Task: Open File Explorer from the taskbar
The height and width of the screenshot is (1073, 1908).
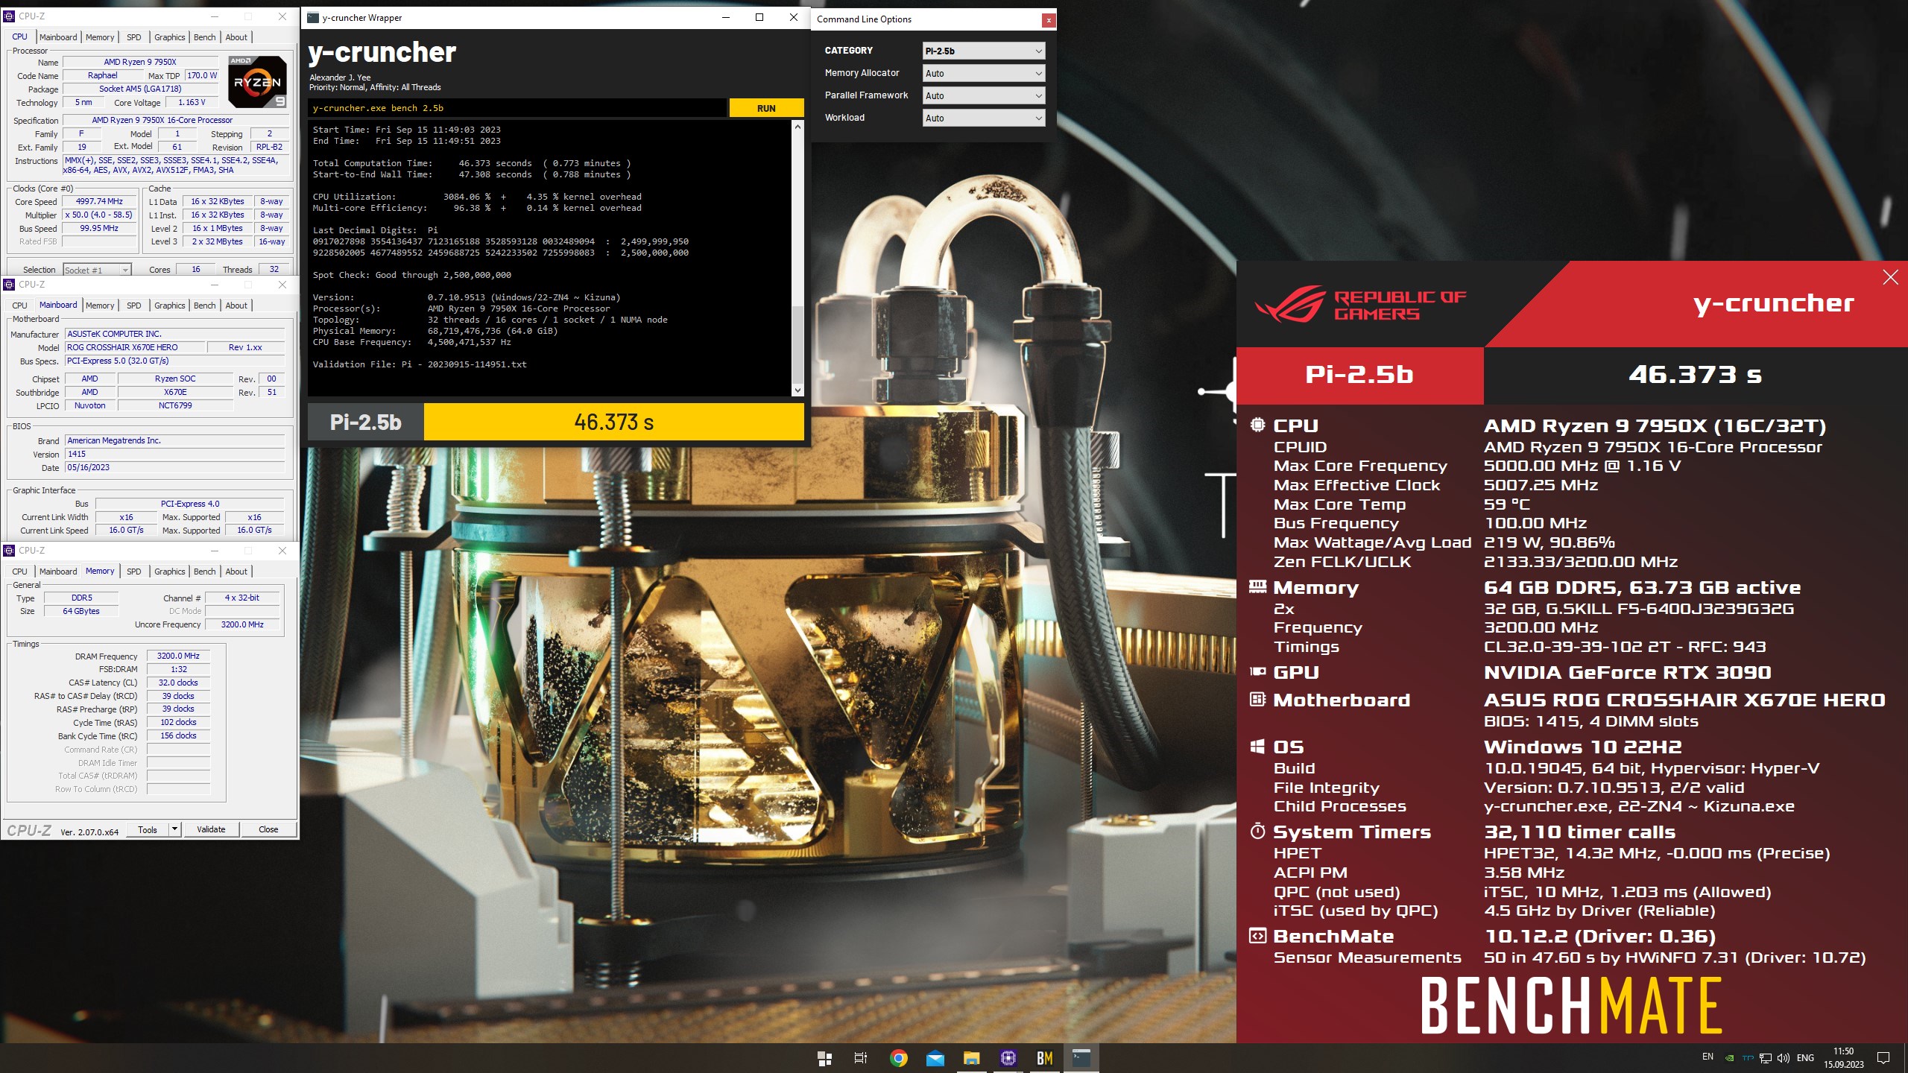Action: [x=971, y=1058]
